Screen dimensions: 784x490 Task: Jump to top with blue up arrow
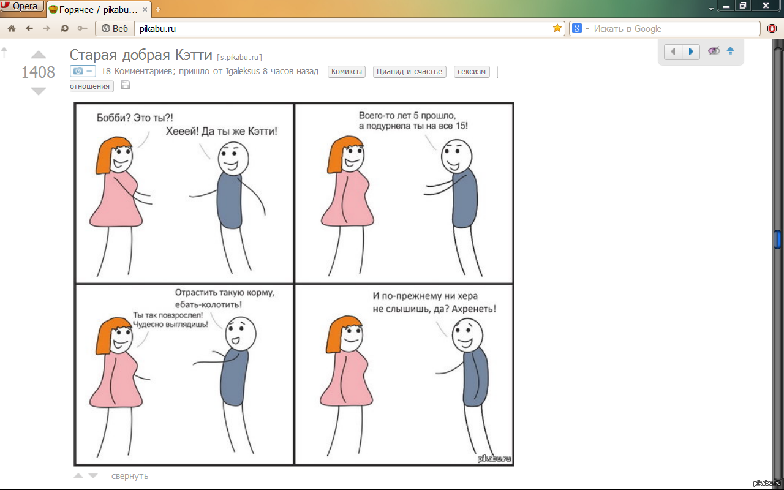point(730,51)
